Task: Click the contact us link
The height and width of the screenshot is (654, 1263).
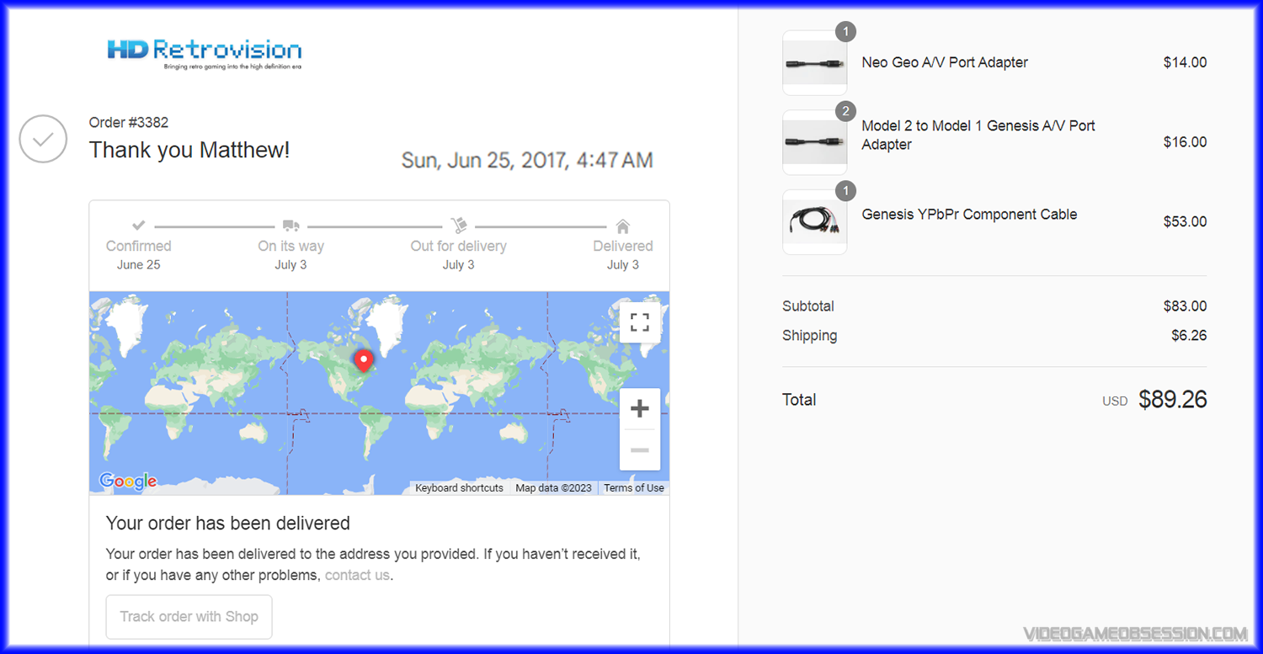Action: [x=357, y=576]
